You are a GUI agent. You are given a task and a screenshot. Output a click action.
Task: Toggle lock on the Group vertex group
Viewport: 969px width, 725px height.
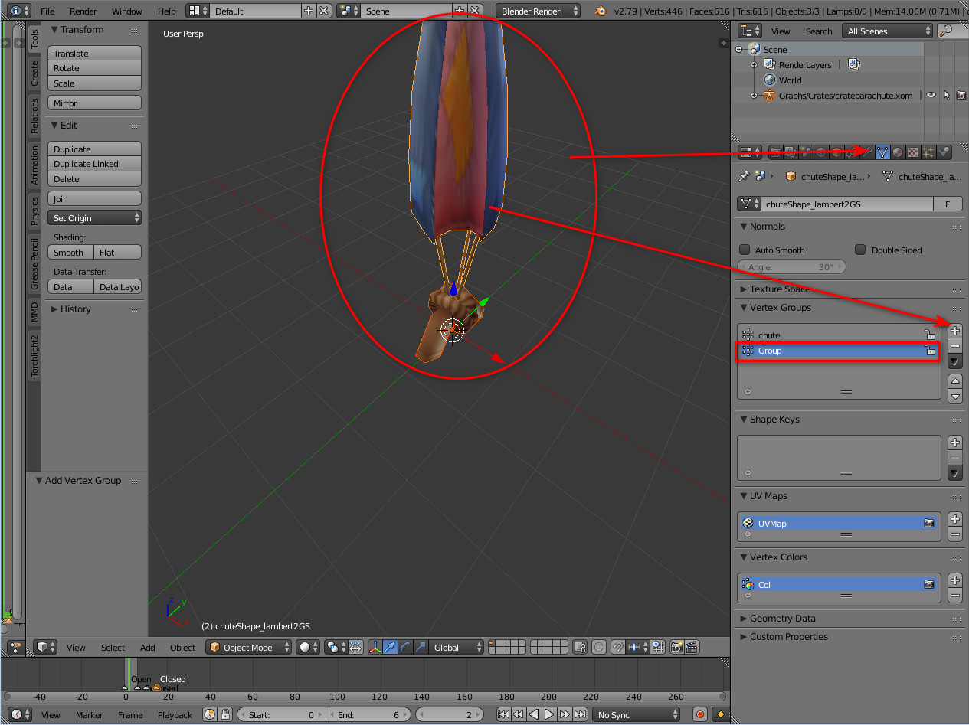(929, 351)
